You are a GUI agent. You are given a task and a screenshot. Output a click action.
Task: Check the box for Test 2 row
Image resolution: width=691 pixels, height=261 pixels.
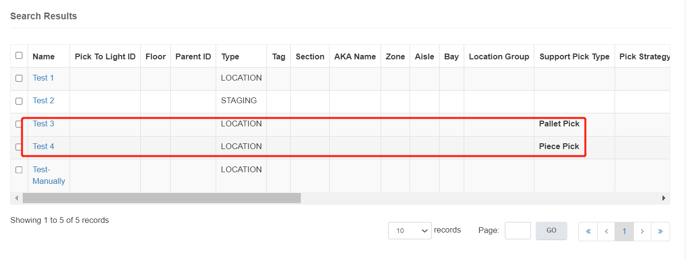click(x=19, y=101)
